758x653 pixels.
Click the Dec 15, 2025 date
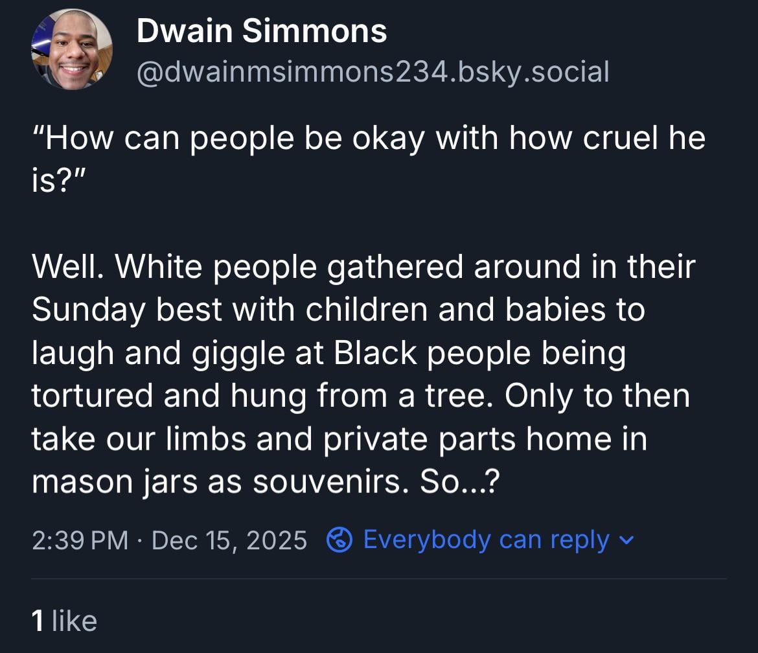coord(229,540)
